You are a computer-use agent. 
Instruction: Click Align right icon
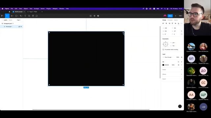point(169,23)
